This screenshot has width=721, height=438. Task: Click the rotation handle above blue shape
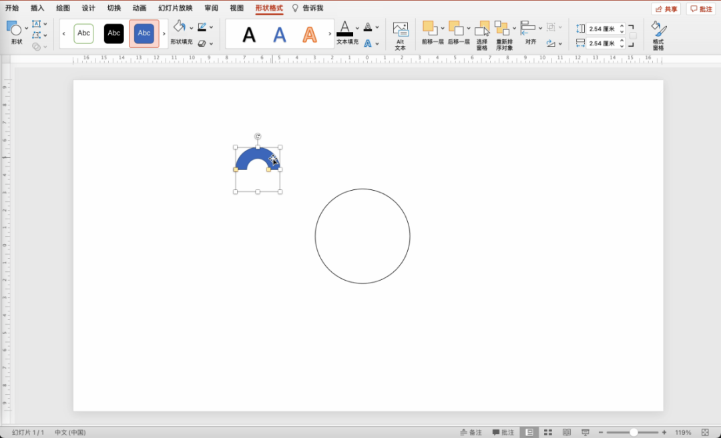coord(258,137)
